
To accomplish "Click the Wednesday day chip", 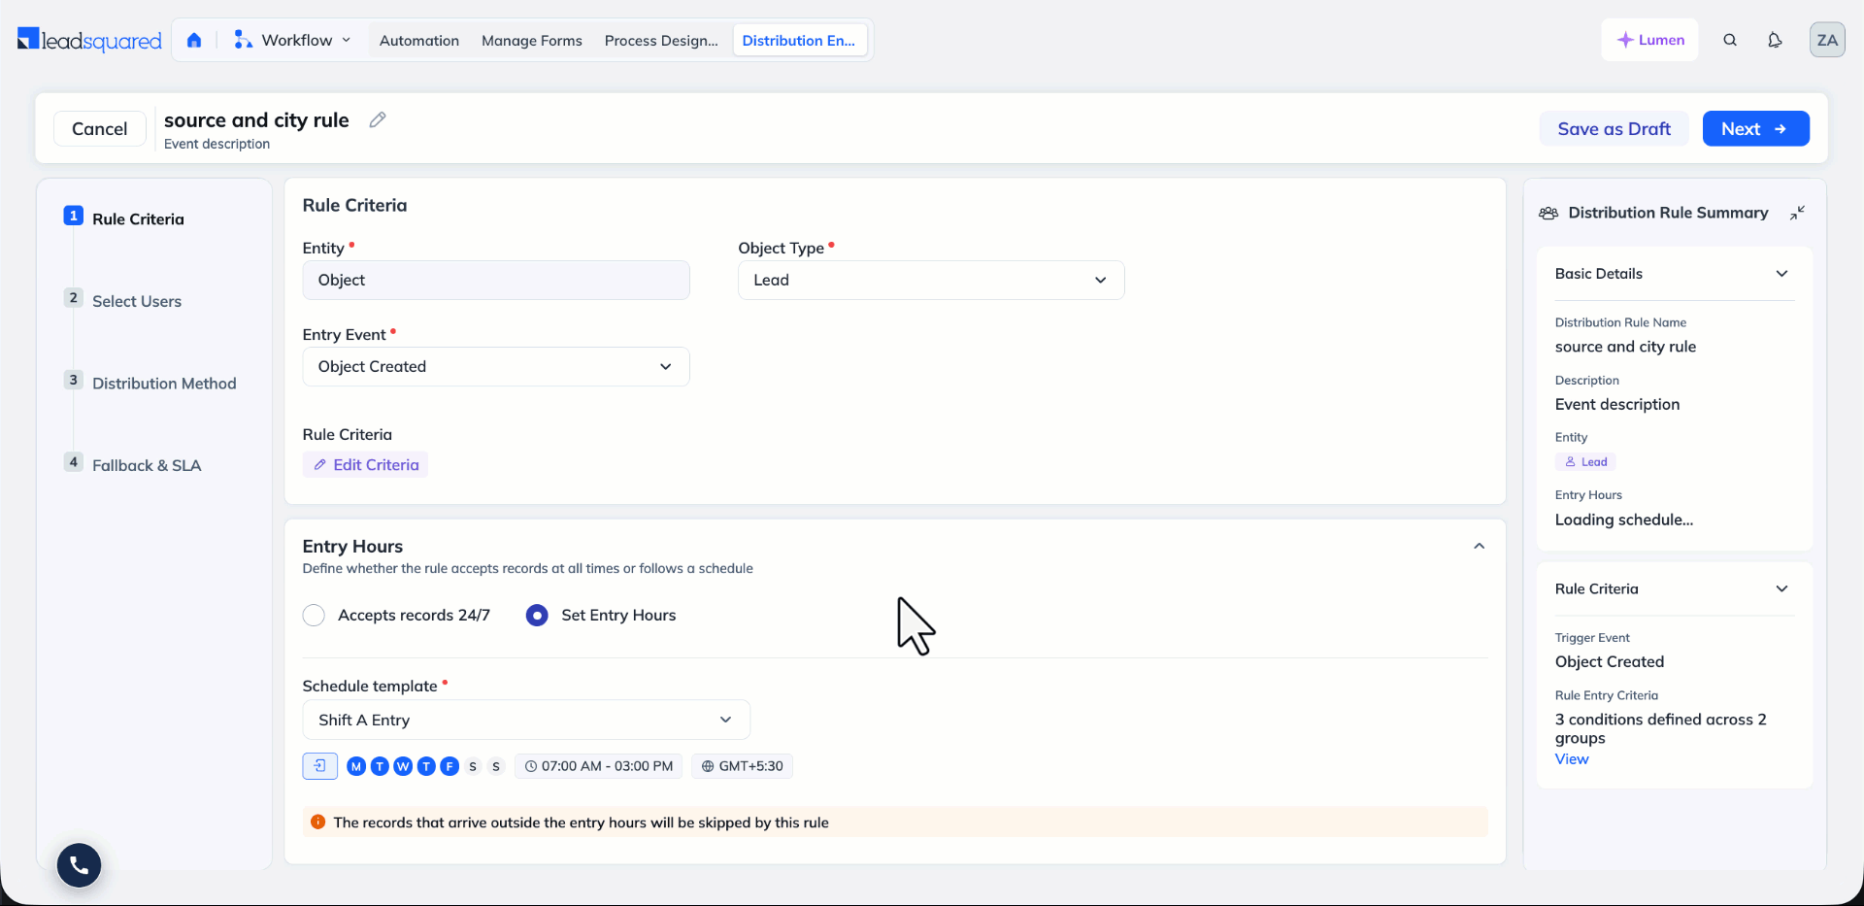I will pos(403,766).
